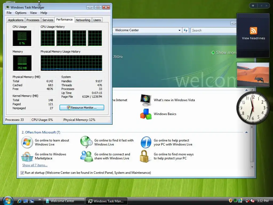This screenshot has height=205, width=273.
Task: Click View headlines in the feed gadget
Action: (x=253, y=38)
